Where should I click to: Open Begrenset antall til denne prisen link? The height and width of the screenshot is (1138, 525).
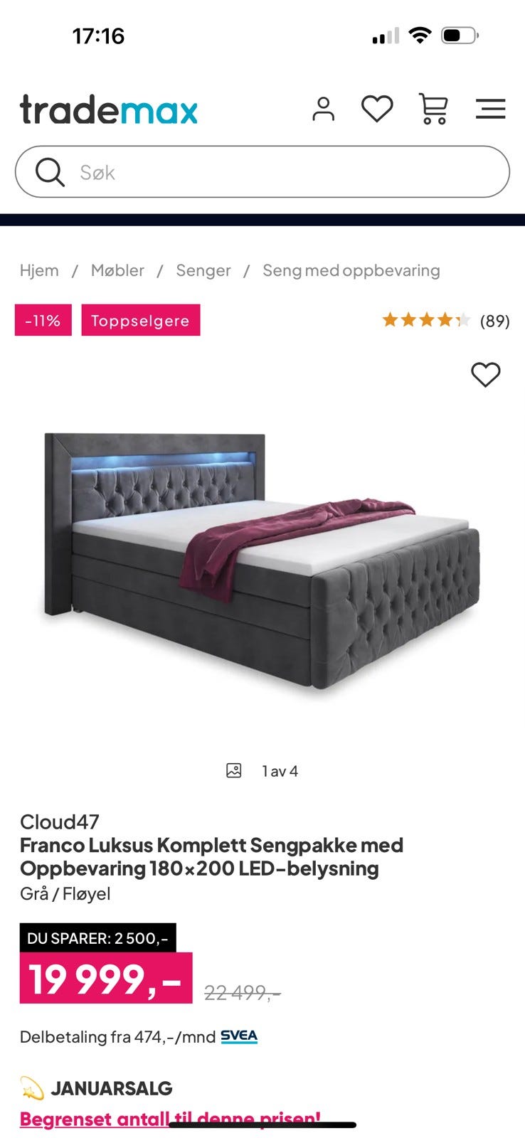point(170,1119)
